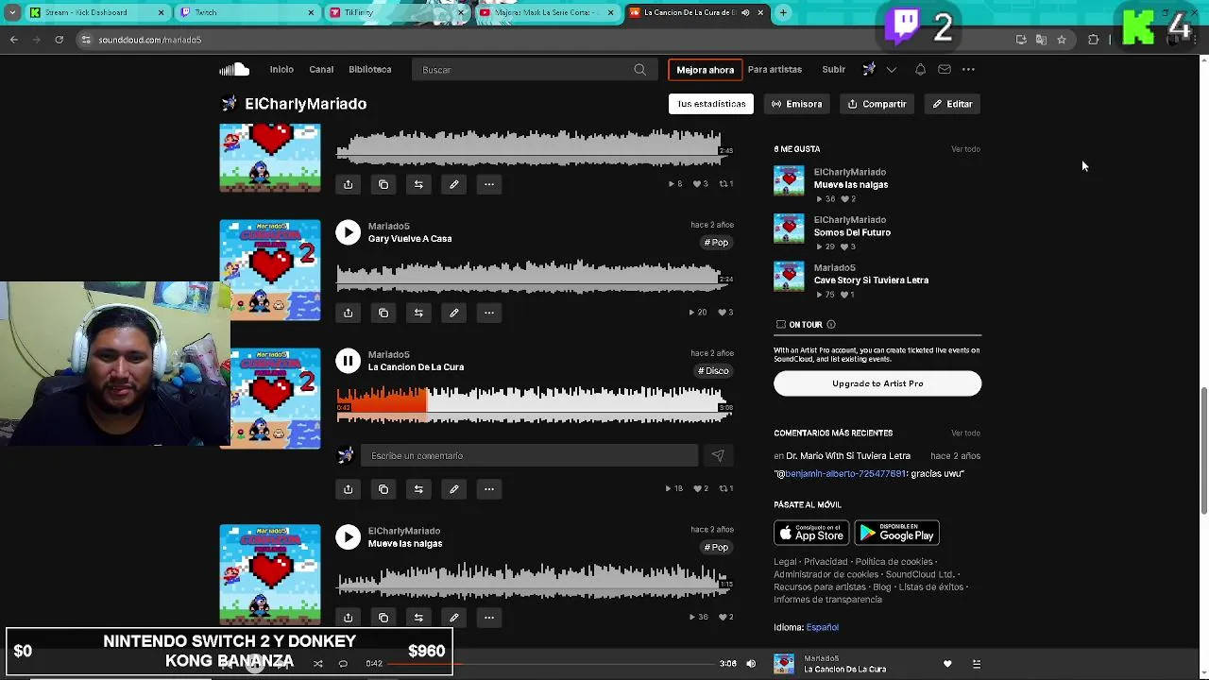Image resolution: width=1209 pixels, height=680 pixels.
Task: Open more options for Mueve las nalgas
Action: [489, 618]
